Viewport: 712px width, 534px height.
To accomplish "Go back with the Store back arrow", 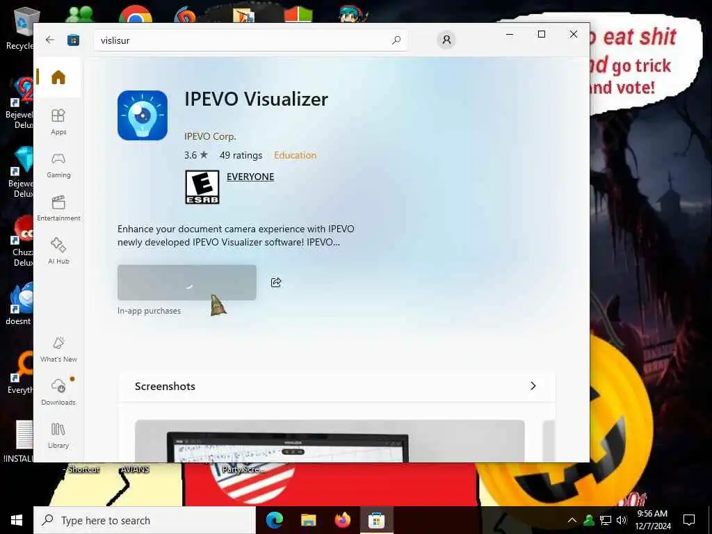I will (x=50, y=40).
